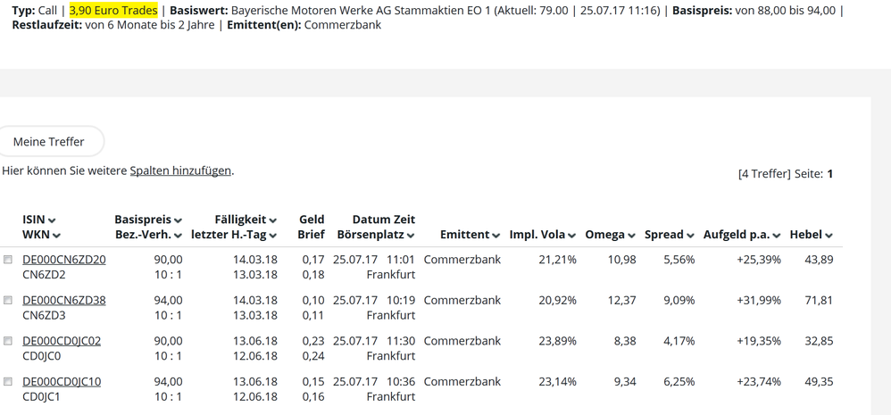Expand Börsenplatz sort dropdown
891x415 pixels.
tap(411, 236)
